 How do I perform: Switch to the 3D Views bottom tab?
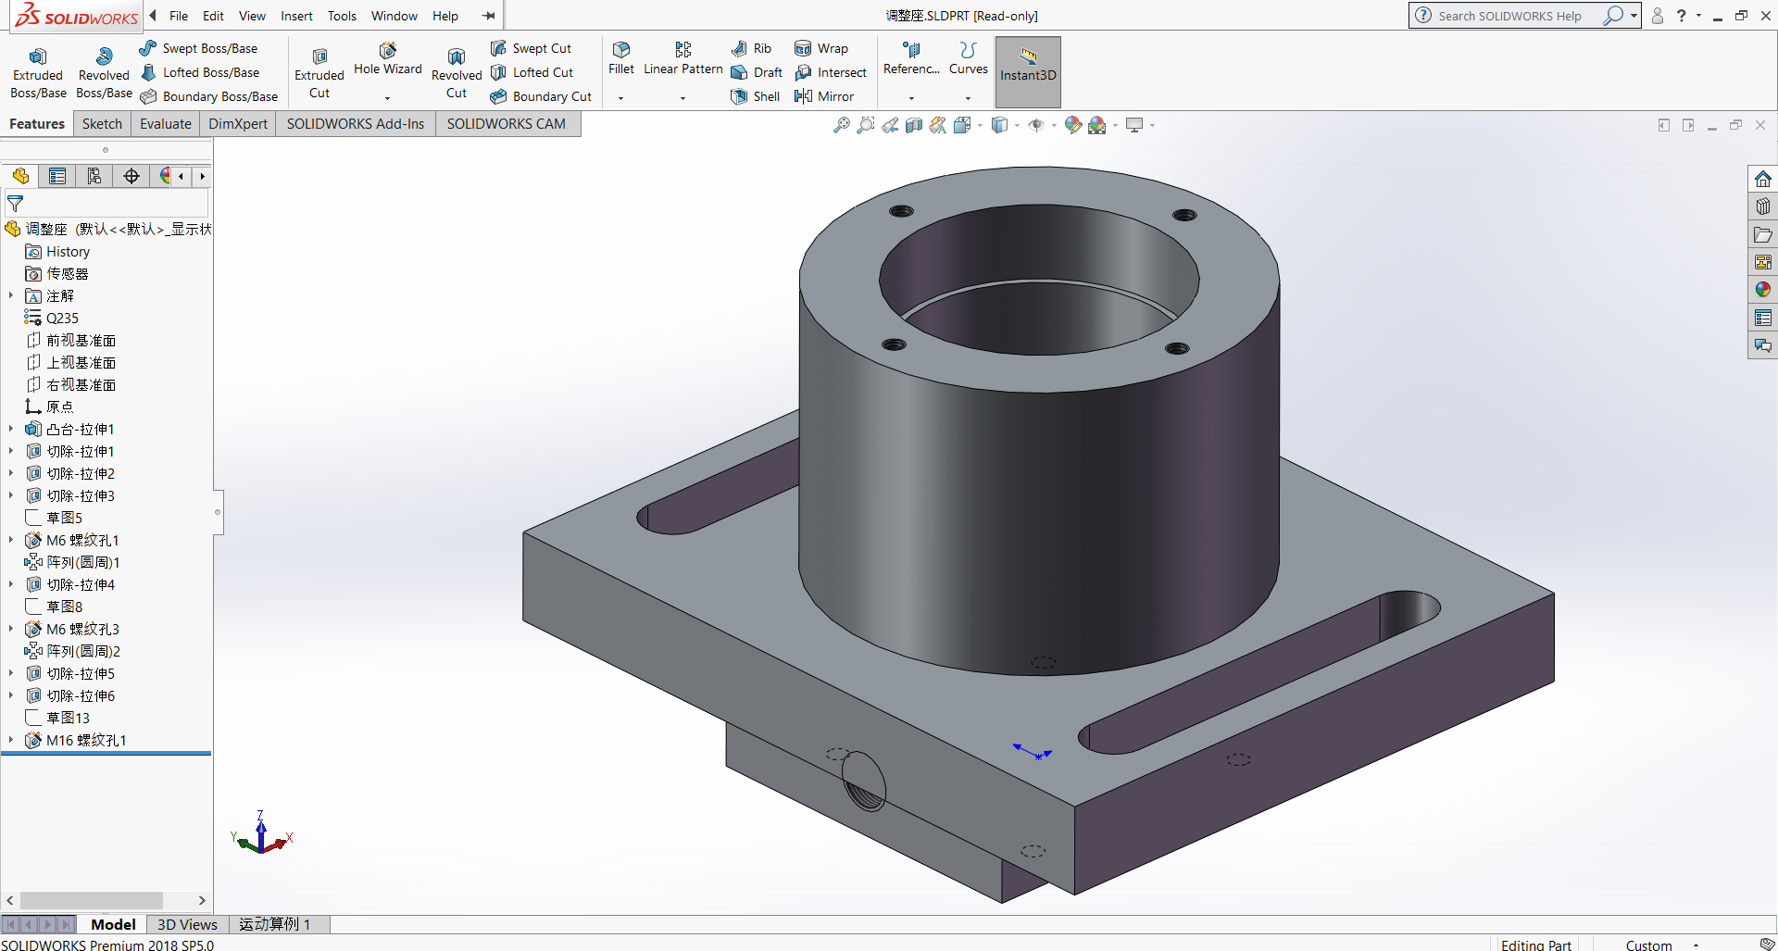coord(187,924)
